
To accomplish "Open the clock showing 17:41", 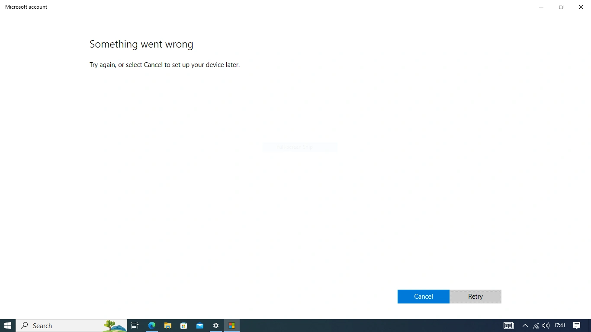I will tap(560, 326).
